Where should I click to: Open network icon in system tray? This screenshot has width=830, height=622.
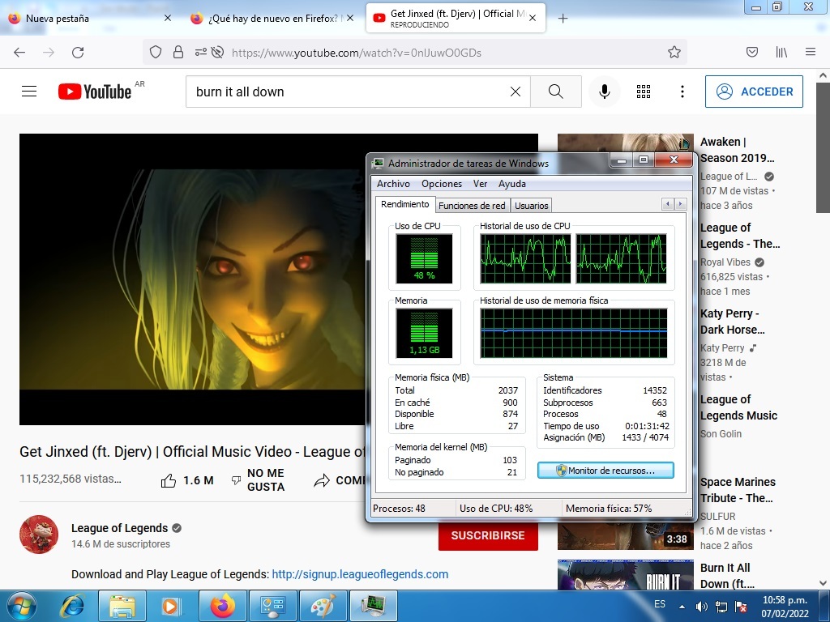721,607
